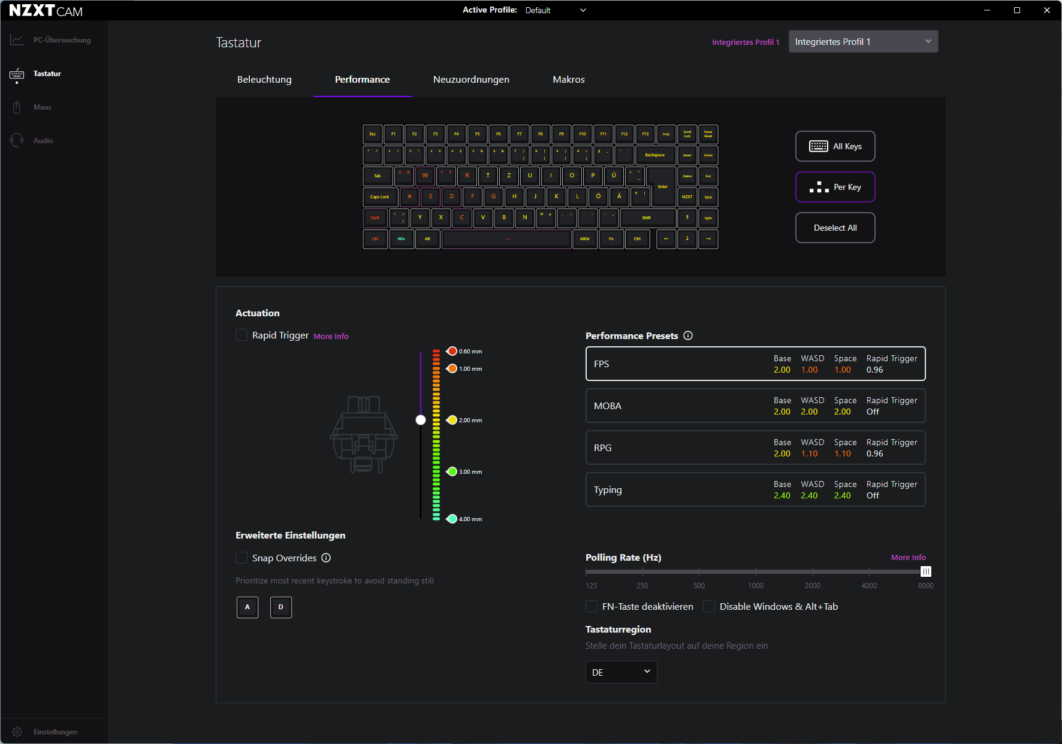Viewport: 1062px width, 744px height.
Task: Enable the Snap Overrides checkbox
Action: click(x=242, y=558)
